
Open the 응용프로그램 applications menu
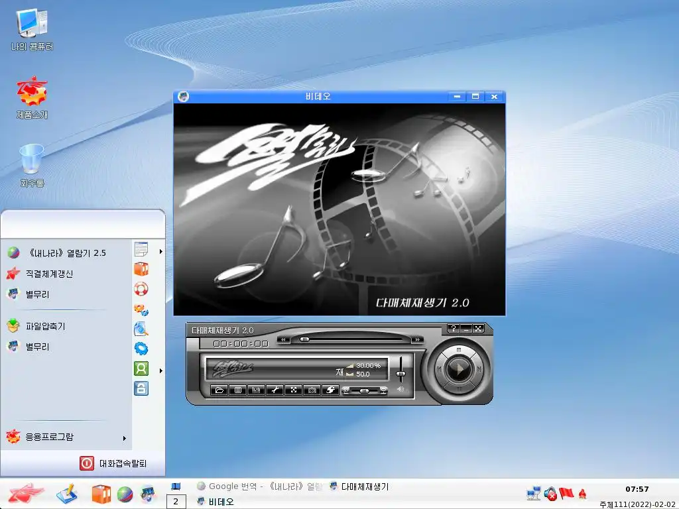tap(67, 437)
